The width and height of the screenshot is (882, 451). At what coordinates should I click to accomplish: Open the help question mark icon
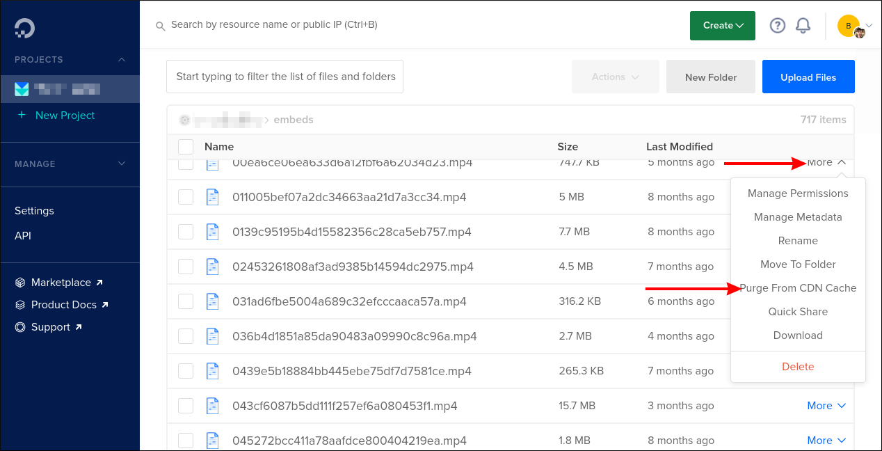(777, 25)
